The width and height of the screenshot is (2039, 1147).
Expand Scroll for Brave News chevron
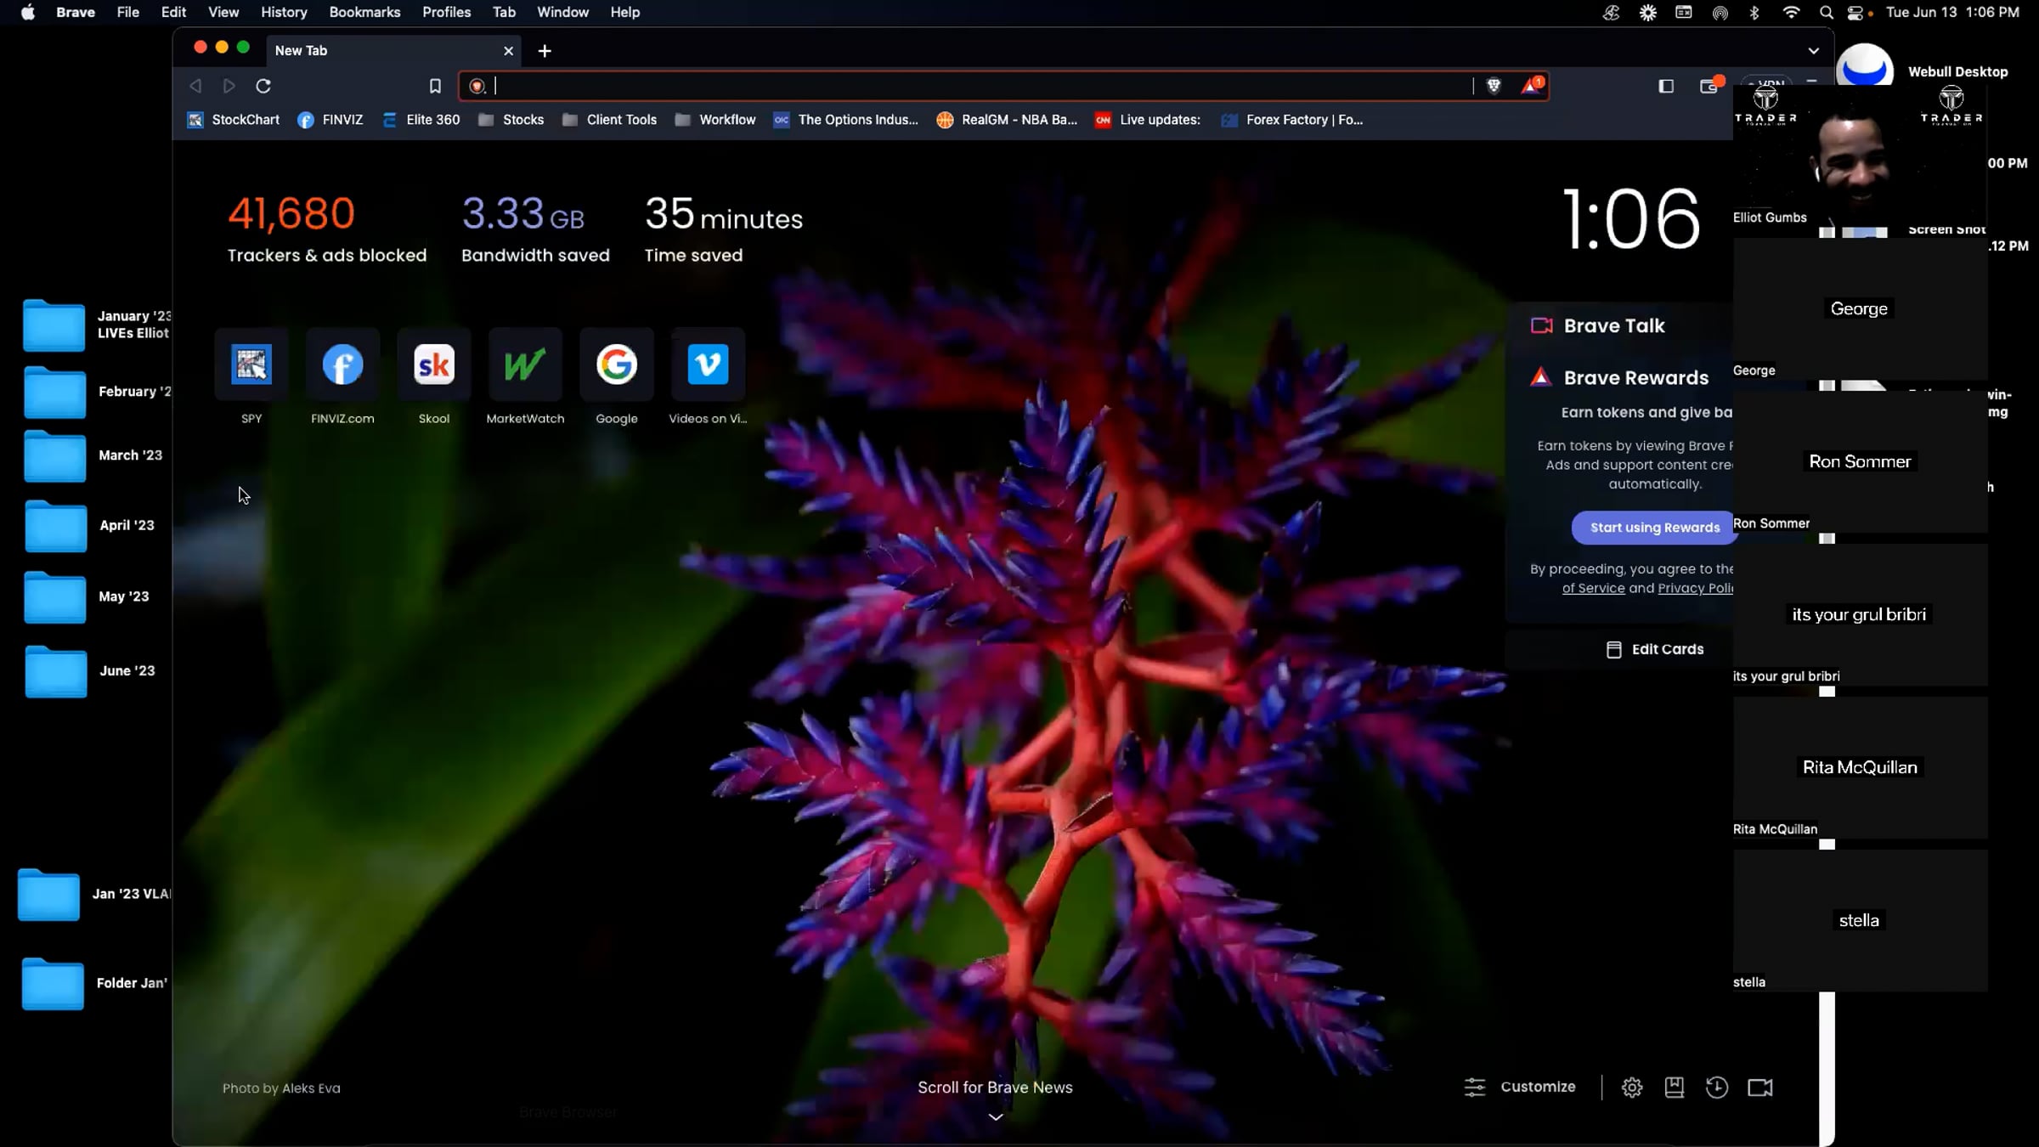[995, 1116]
